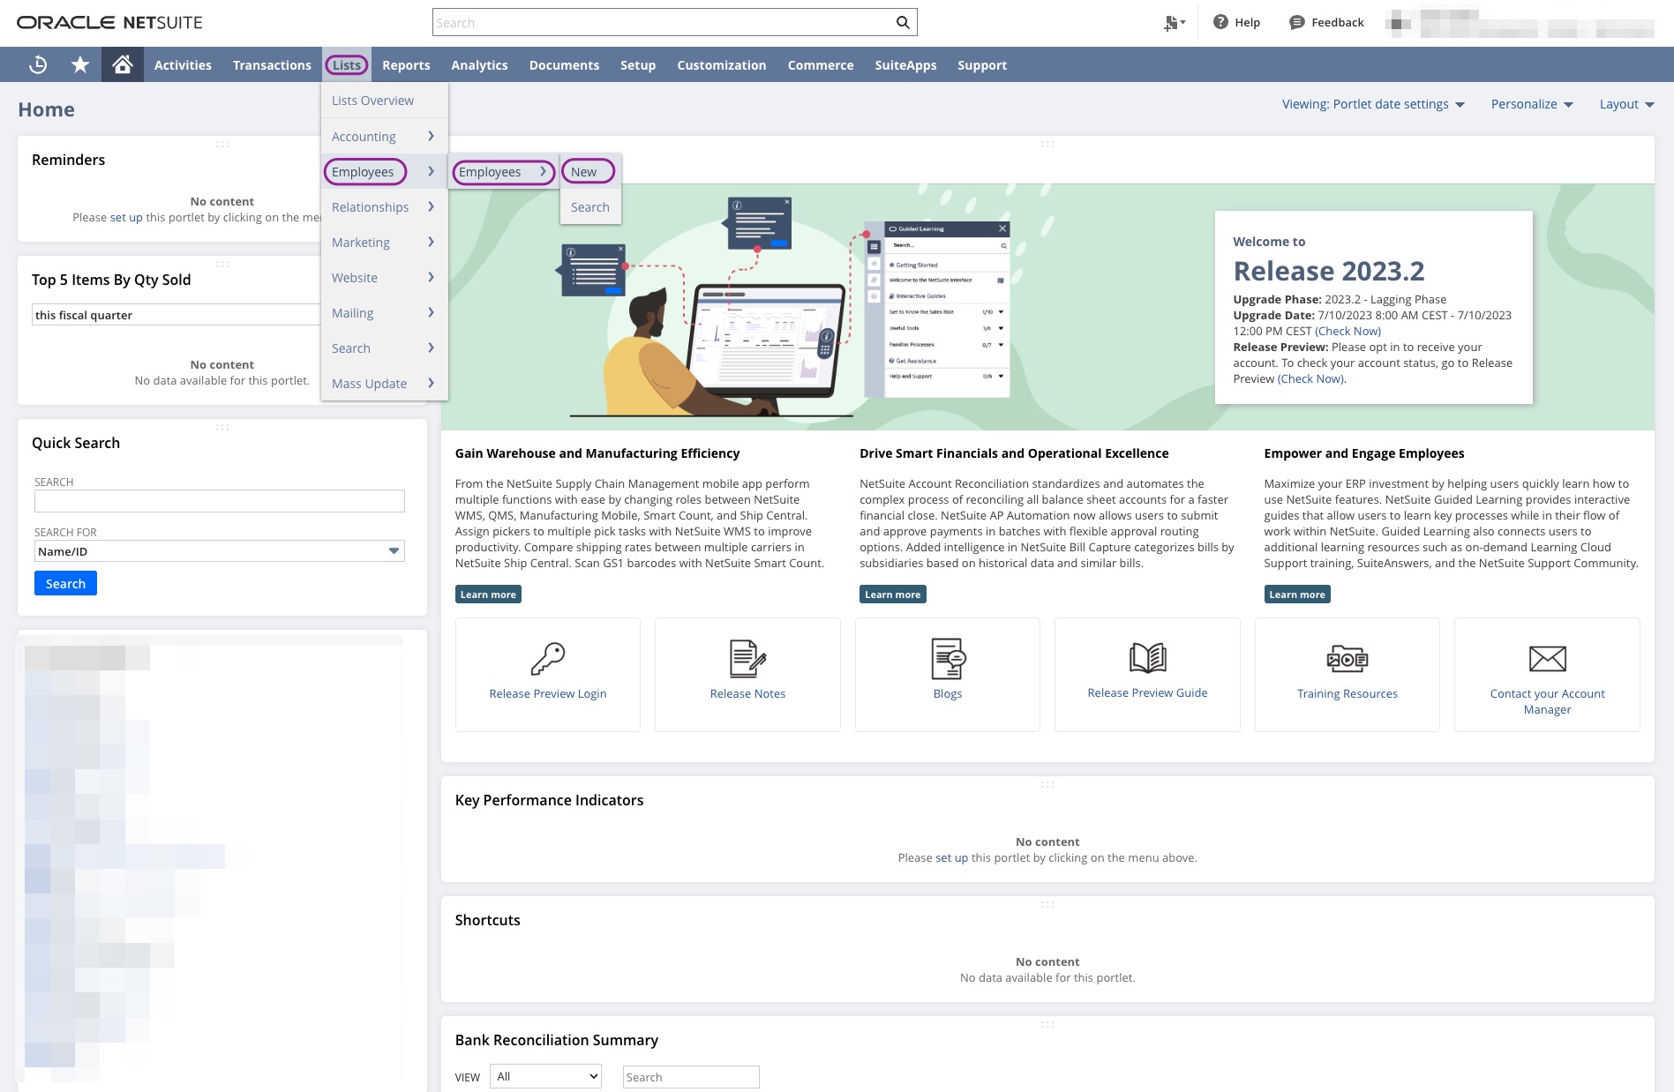Click the Oracle NetSuite logo

109,22
